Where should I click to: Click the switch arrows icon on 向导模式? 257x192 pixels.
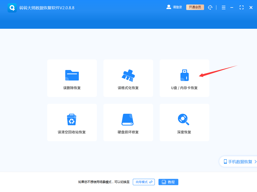pos(151,182)
